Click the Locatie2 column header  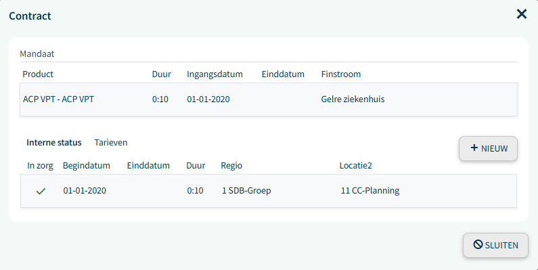355,165
